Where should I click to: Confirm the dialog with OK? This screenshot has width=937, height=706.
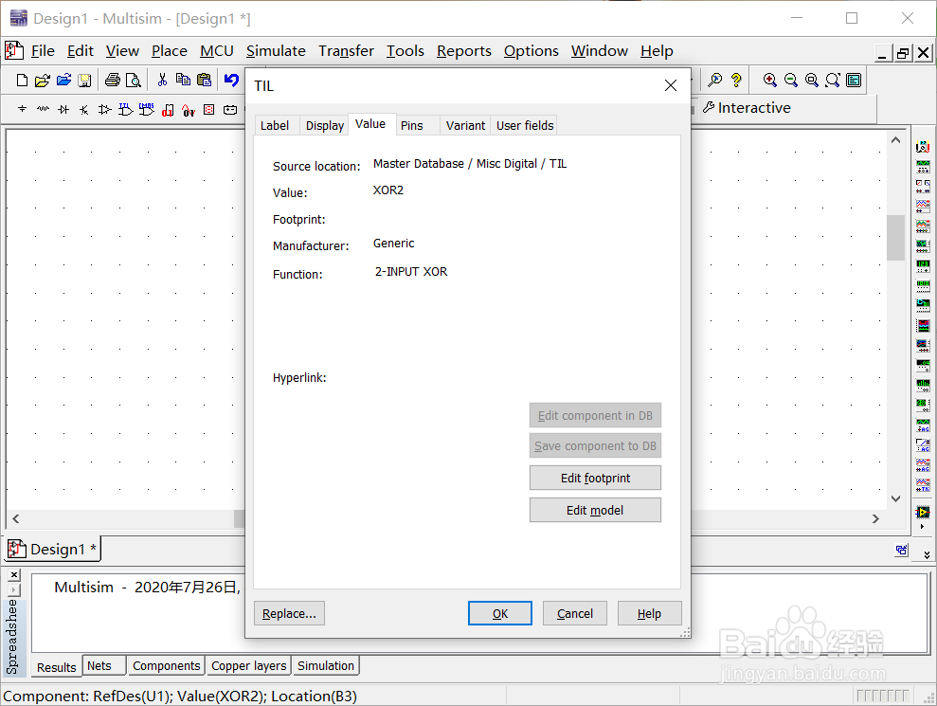pyautogui.click(x=500, y=614)
